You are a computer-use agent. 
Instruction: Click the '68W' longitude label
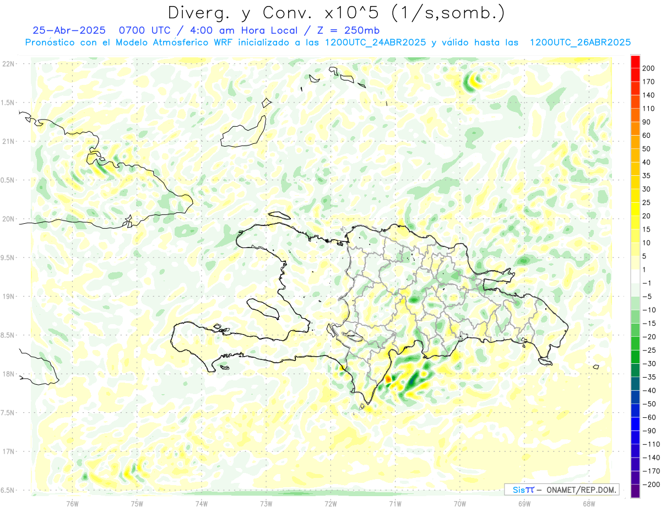click(x=589, y=504)
